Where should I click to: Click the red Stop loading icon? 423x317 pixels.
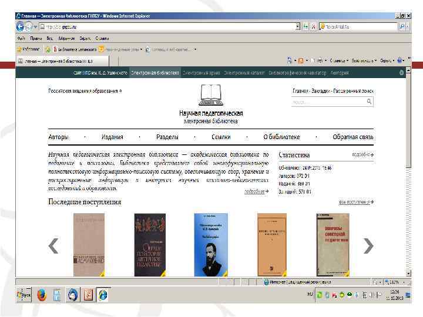[x=314, y=26]
